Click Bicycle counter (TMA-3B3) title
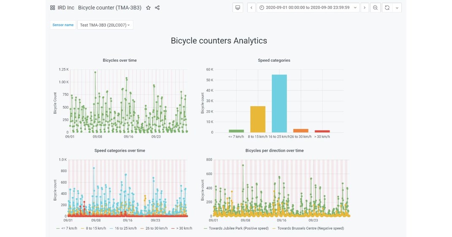 110,8
